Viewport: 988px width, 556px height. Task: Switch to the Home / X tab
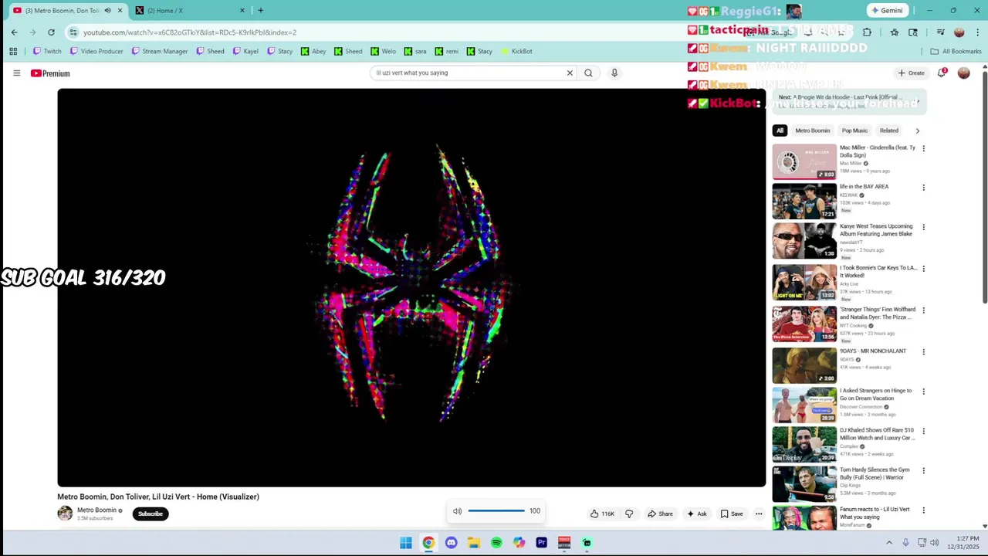[191, 11]
